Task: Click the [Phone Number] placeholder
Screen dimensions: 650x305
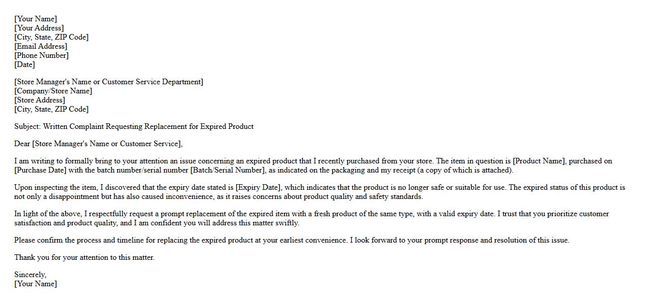Action: (x=41, y=55)
